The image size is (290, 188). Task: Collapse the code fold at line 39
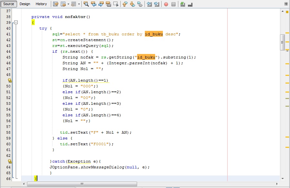tap(16, 22)
